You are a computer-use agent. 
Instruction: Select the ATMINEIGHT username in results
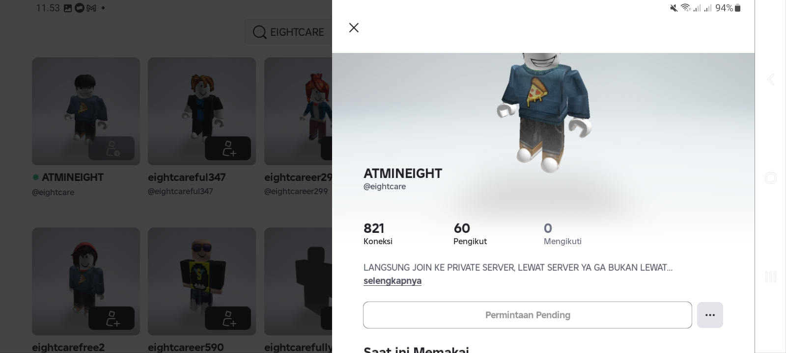click(73, 177)
